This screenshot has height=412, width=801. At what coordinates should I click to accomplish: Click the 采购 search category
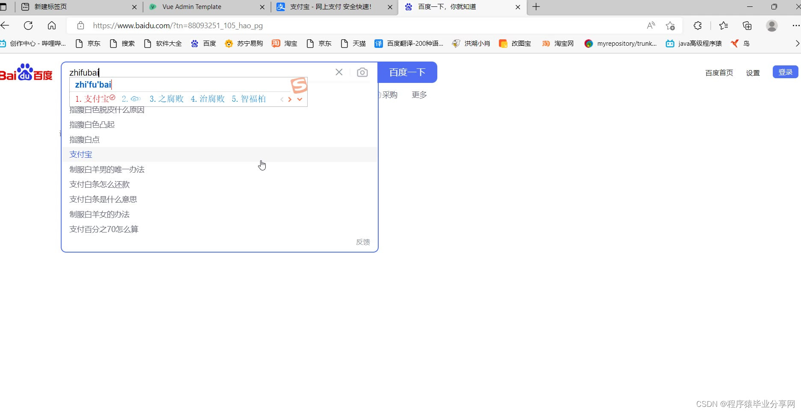click(x=390, y=94)
